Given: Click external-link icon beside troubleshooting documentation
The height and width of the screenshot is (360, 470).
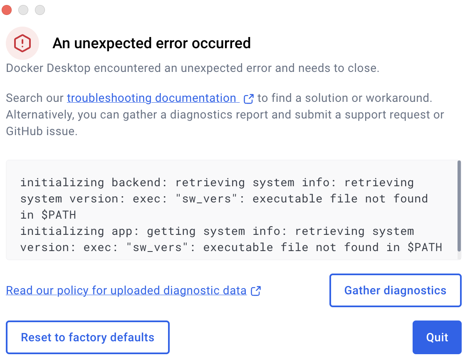Looking at the screenshot, I should (248, 99).
